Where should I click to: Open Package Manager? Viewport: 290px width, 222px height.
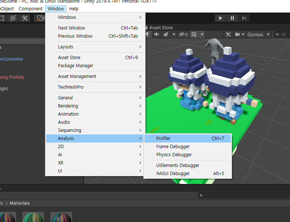[x=95, y=66]
